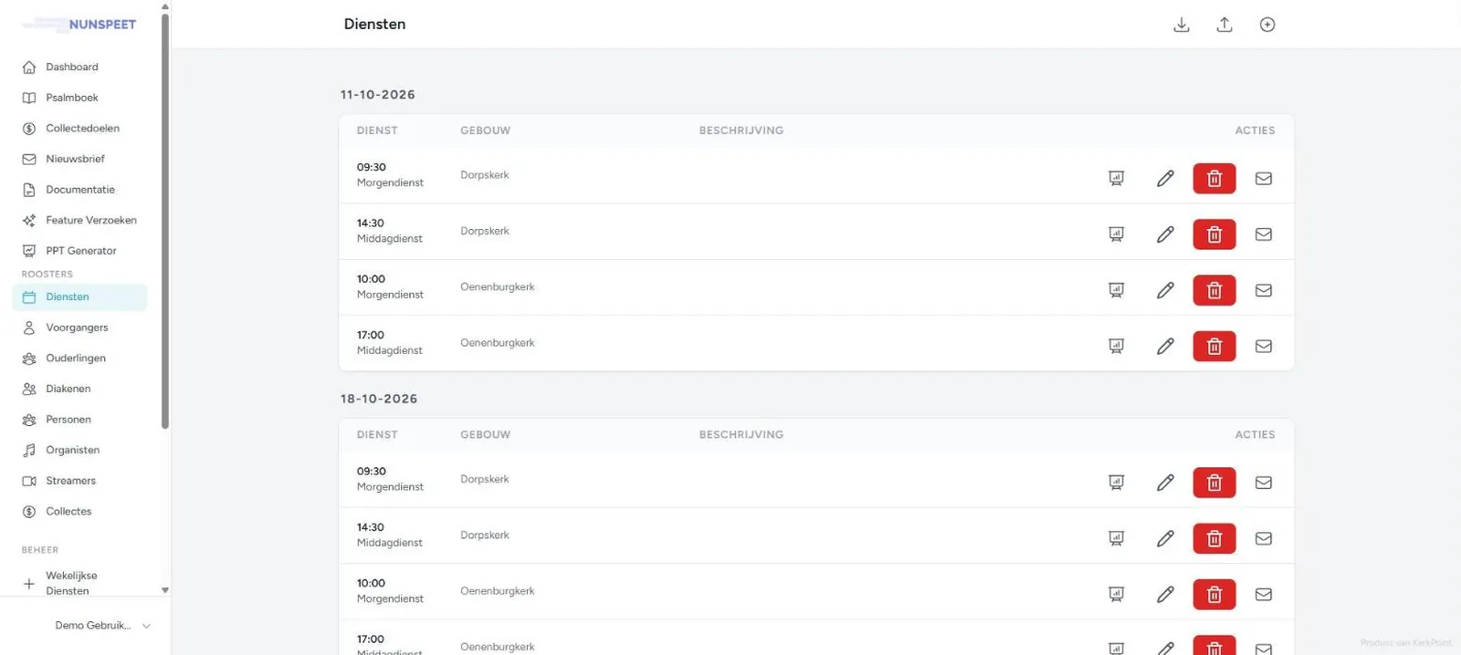Select Diensten in the Roosters menu
The height and width of the screenshot is (655, 1461).
79,297
